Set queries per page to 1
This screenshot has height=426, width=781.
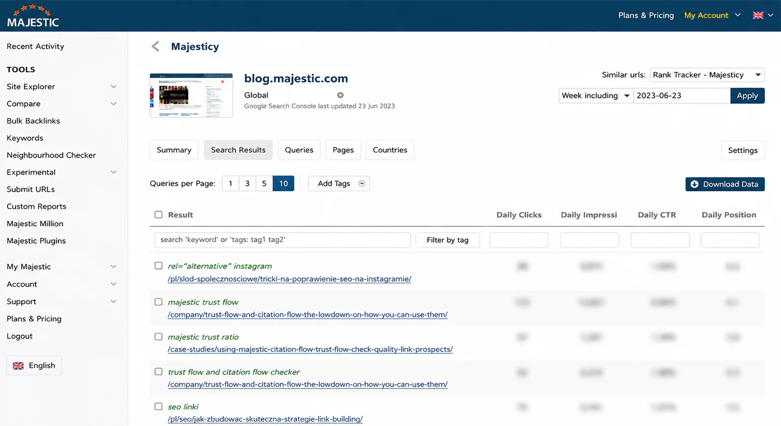pos(230,183)
